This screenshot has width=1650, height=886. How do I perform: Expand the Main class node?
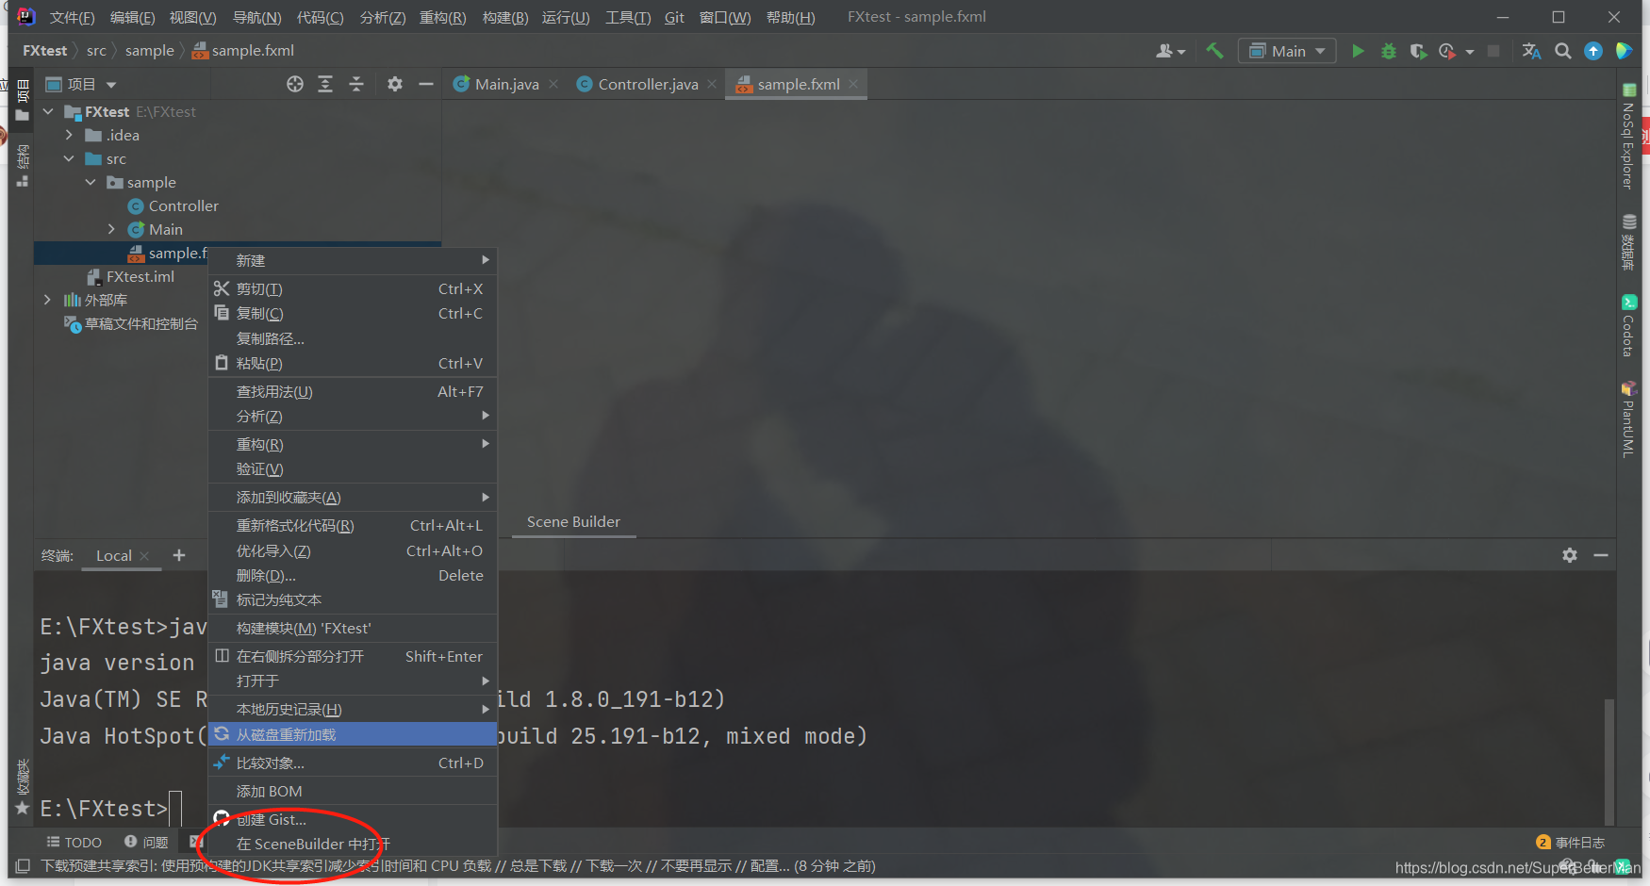[111, 229]
